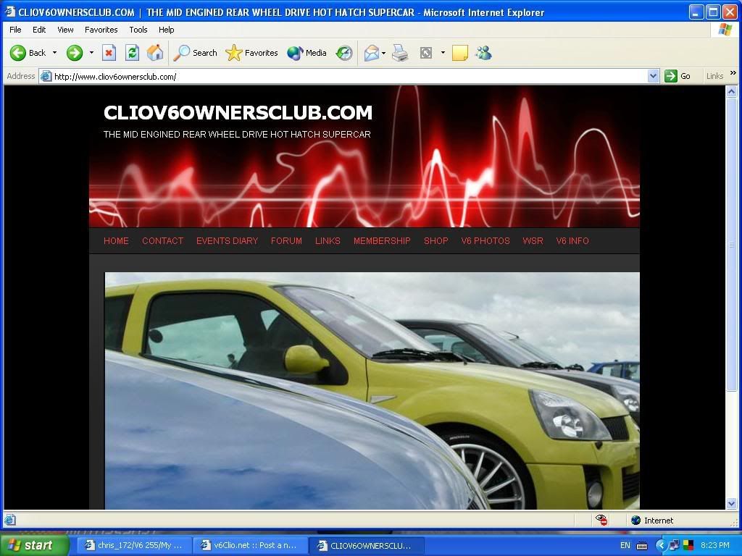742x556 pixels.
Task: Open the WSR link
Action: (533, 240)
